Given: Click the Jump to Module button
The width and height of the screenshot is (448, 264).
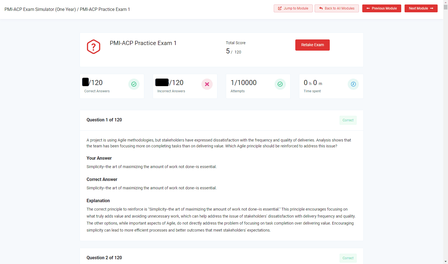Looking at the screenshot, I should point(293,8).
